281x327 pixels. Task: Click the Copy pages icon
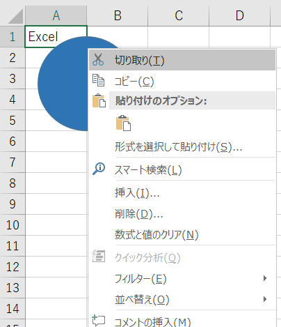click(x=99, y=80)
